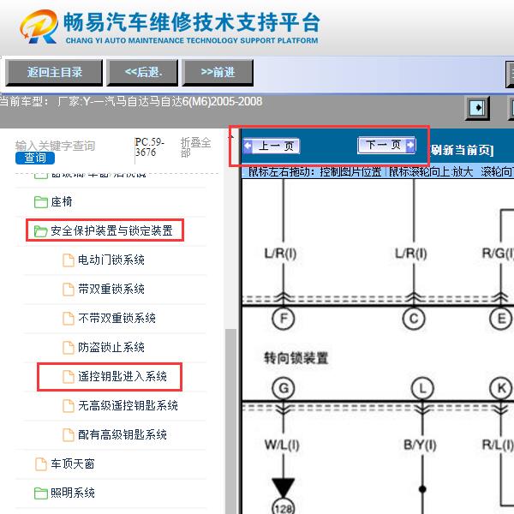This screenshot has height=514, width=514.
Task: Click connector circle K in the diagram
Action: pos(501,388)
